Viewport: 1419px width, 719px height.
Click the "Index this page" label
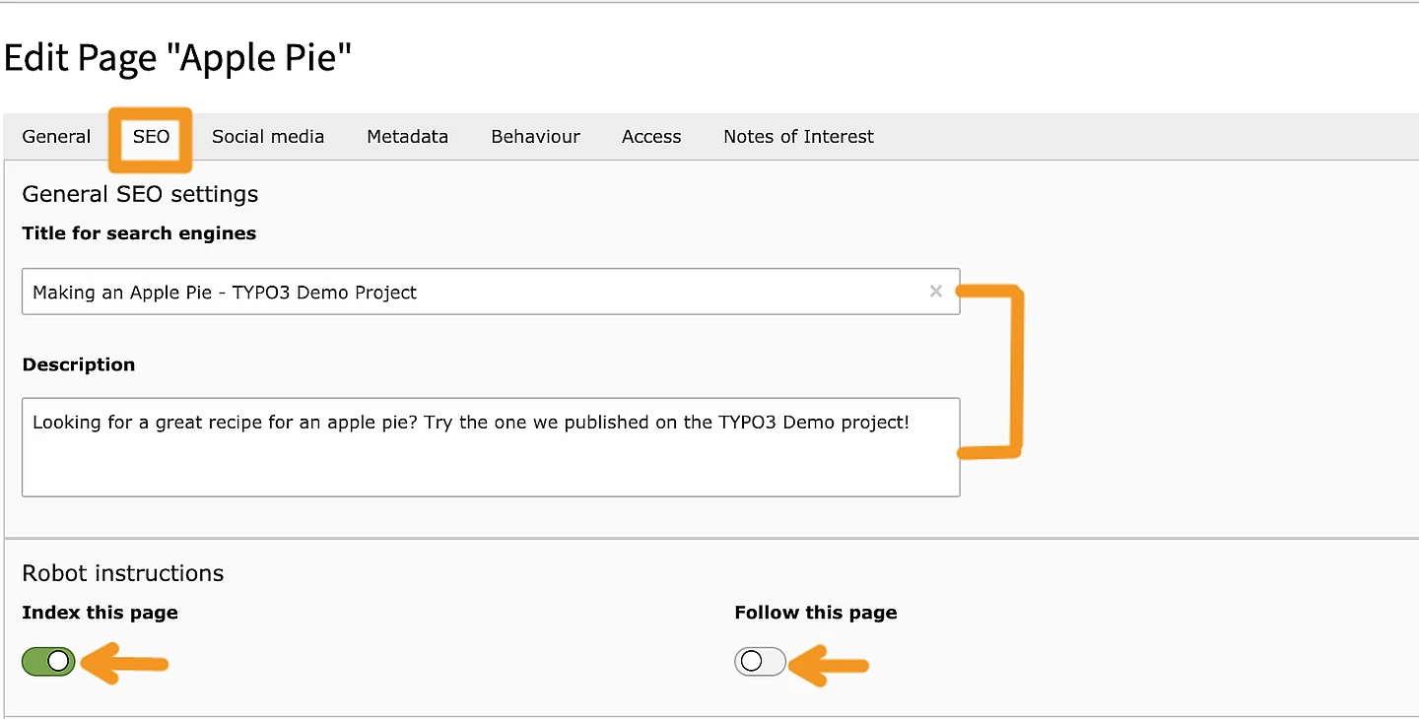(100, 613)
